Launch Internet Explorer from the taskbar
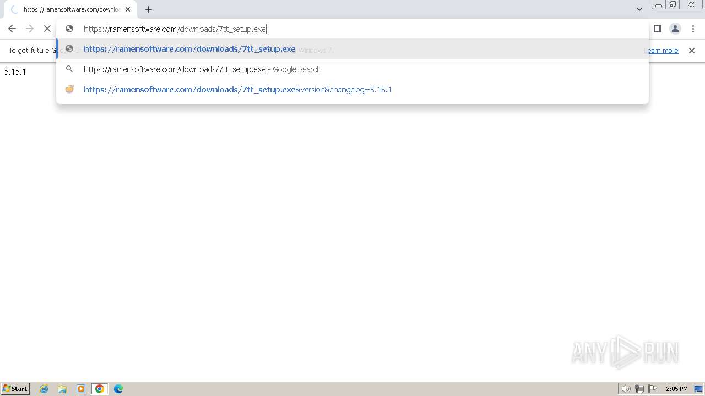This screenshot has height=396, width=705. 44,389
